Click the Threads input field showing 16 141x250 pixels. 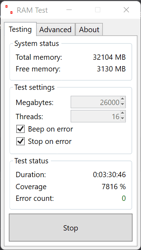coord(95,116)
